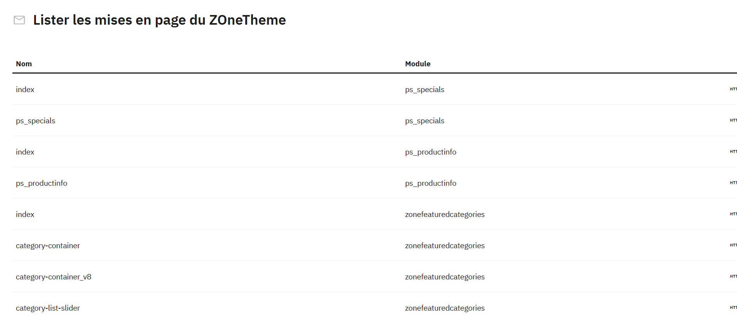Click the Module column header

418,64
